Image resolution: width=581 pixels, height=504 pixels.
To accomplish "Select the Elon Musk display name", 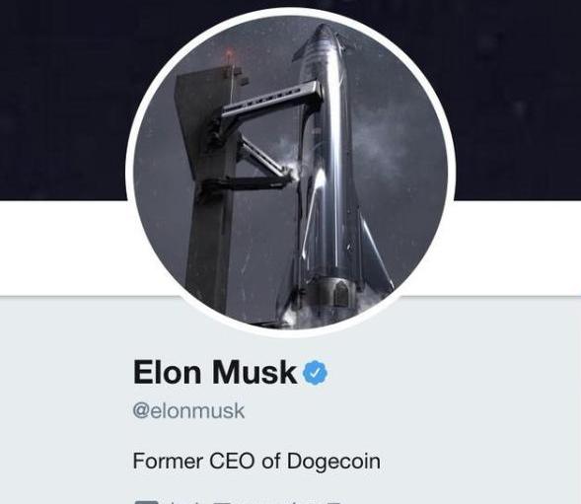I will pos(214,372).
